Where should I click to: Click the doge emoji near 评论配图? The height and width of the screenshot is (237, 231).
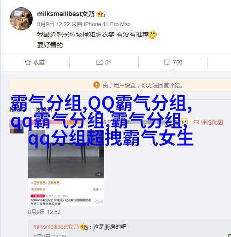(x=184, y=122)
